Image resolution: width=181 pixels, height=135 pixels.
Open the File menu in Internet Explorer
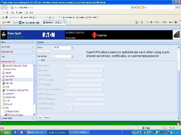coord(4,12)
